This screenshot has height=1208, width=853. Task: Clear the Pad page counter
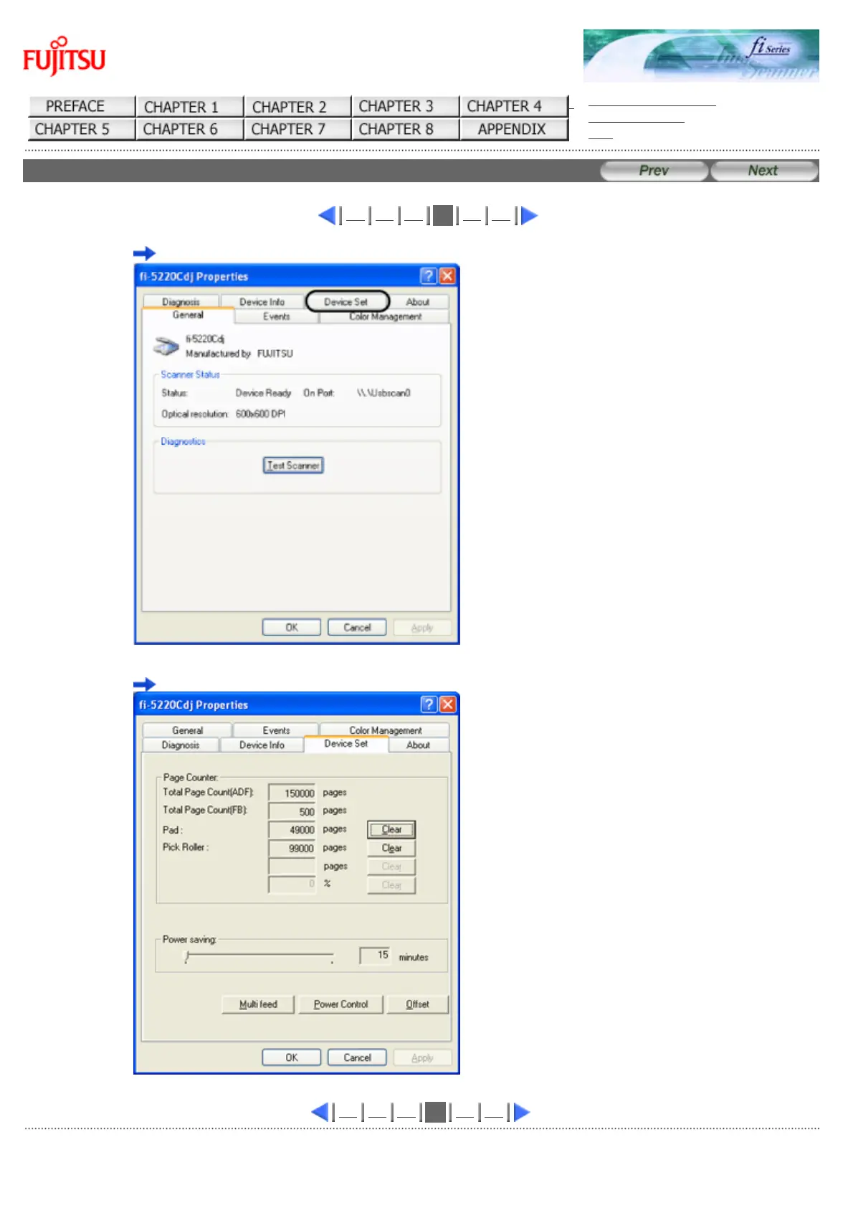click(391, 829)
